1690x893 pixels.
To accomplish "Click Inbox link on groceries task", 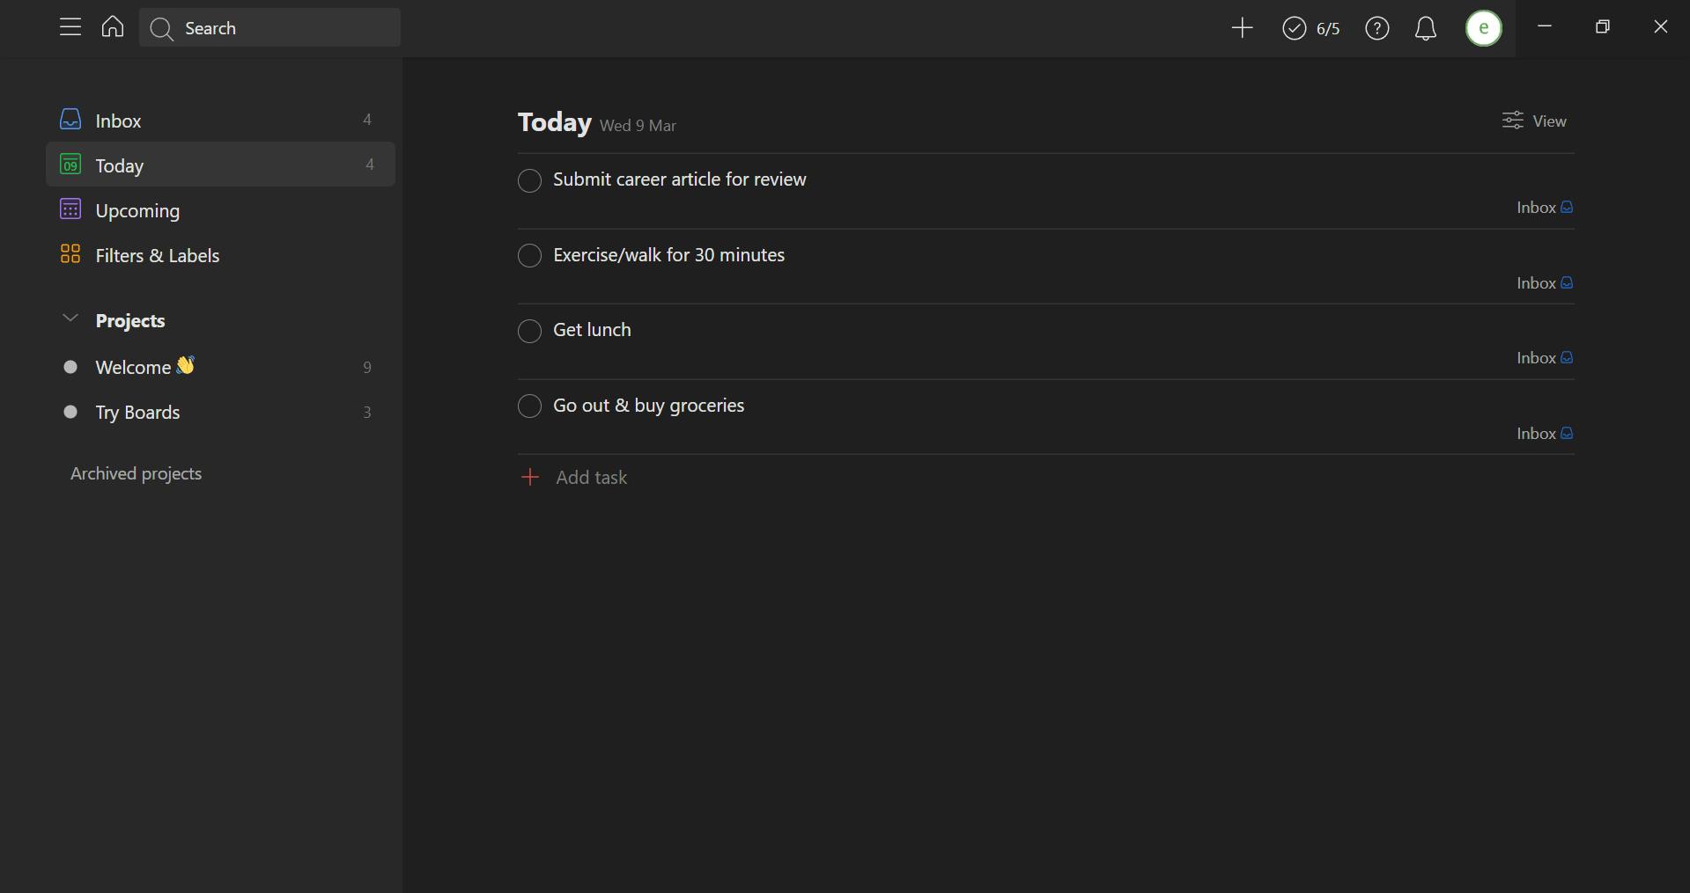I will (x=1545, y=434).
